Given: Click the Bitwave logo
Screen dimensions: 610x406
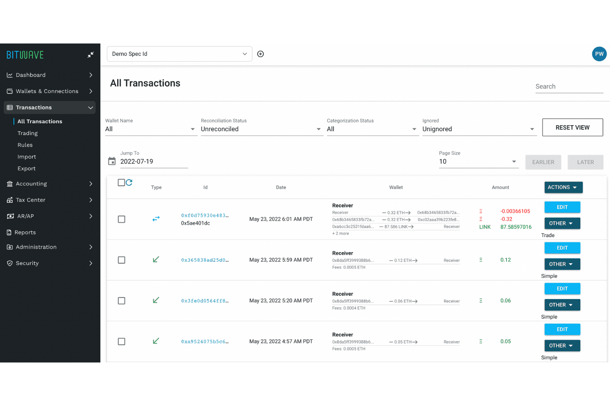Looking at the screenshot, I should 25,55.
